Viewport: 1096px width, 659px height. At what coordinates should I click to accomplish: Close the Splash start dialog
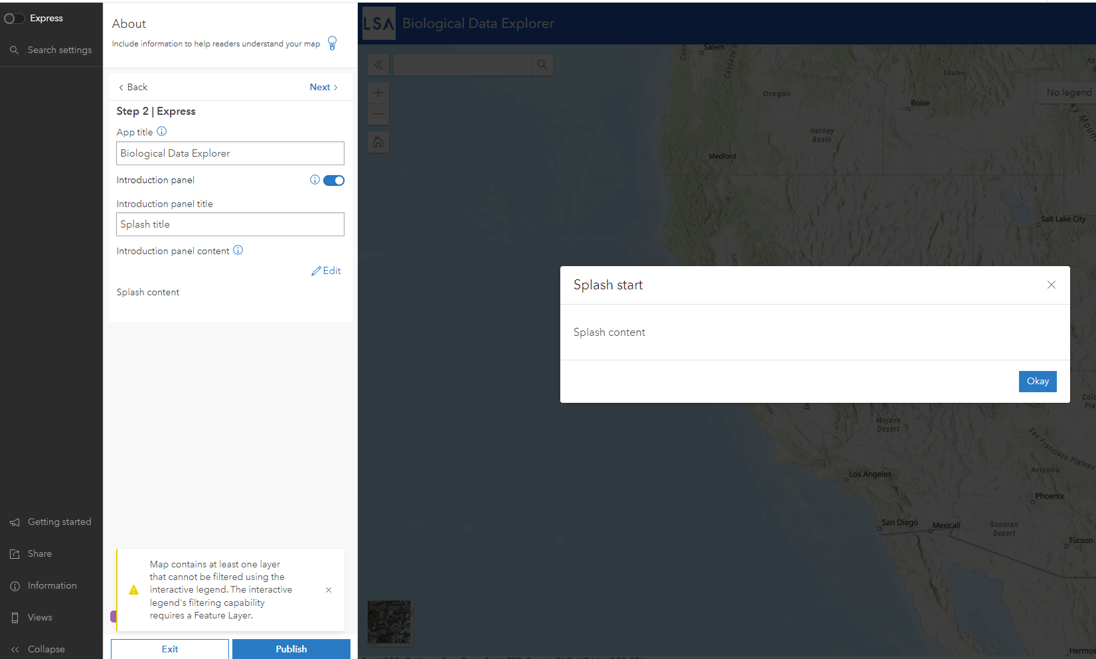point(1051,285)
